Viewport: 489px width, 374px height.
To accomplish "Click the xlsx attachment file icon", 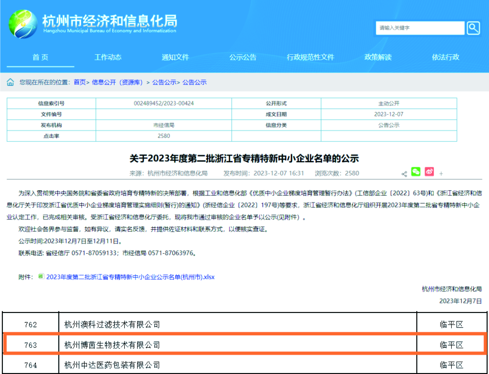I will (41, 276).
